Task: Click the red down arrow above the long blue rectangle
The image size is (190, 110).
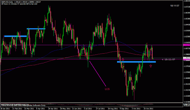Action: 123,59
